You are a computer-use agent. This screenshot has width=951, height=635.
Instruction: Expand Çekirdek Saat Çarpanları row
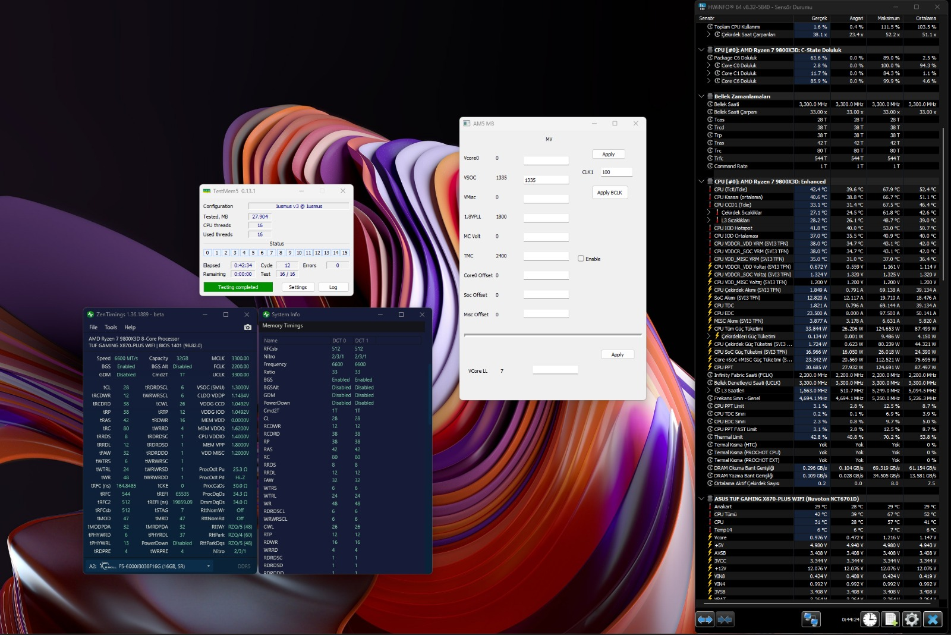coord(709,34)
